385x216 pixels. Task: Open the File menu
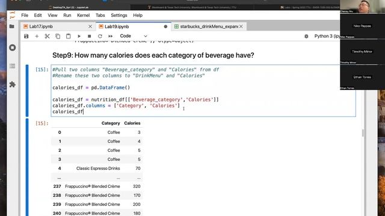(x=25, y=15)
